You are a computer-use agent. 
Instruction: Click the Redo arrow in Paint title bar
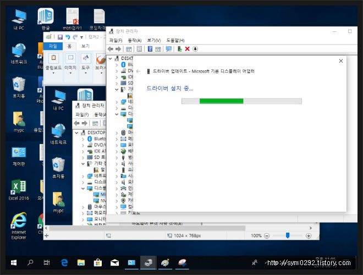(x=75, y=37)
